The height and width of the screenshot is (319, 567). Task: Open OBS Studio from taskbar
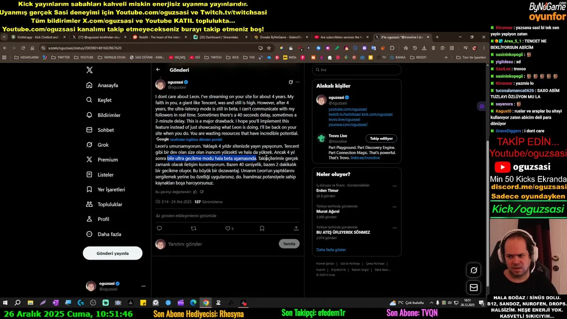click(93, 303)
